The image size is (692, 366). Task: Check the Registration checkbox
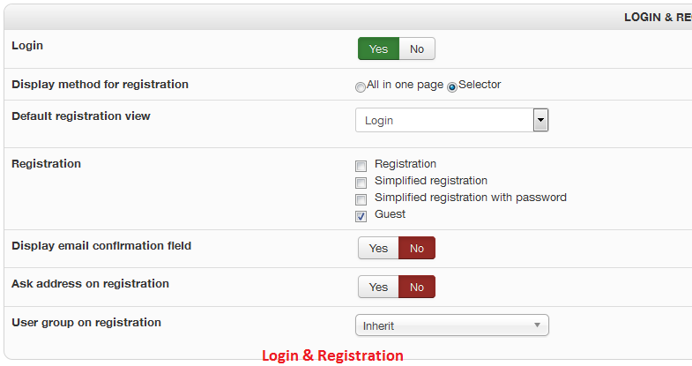[361, 166]
